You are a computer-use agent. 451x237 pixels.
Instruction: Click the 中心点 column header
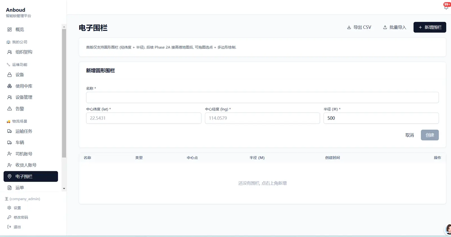click(192, 158)
